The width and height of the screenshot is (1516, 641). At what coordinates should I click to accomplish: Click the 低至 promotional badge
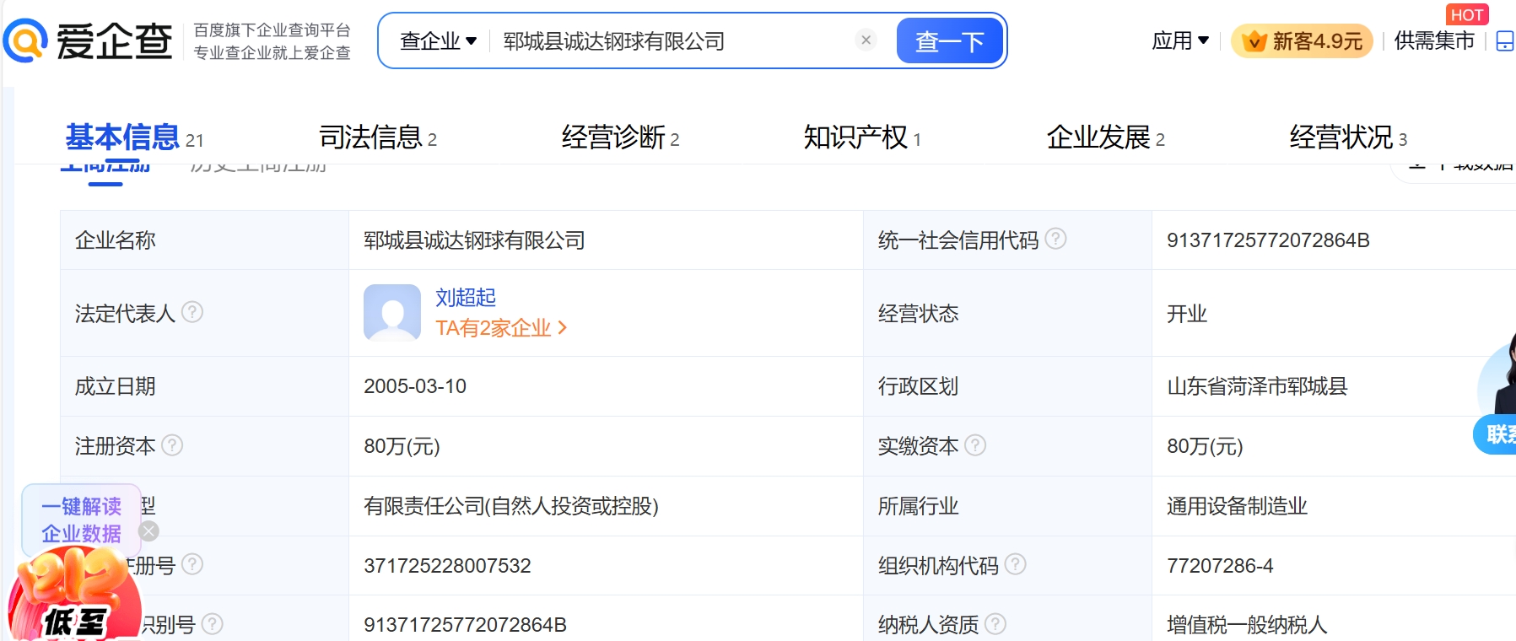[x=74, y=595]
